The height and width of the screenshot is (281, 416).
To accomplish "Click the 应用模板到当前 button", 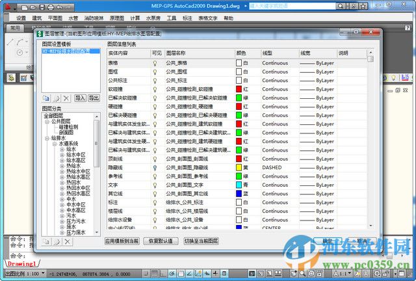I will coord(122,241).
